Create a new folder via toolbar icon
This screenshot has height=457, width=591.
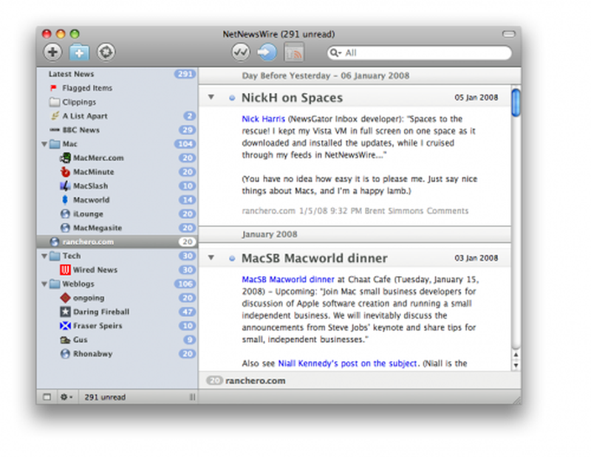(x=79, y=52)
